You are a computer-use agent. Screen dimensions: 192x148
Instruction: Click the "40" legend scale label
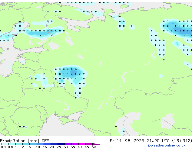[x=80, y=147]
